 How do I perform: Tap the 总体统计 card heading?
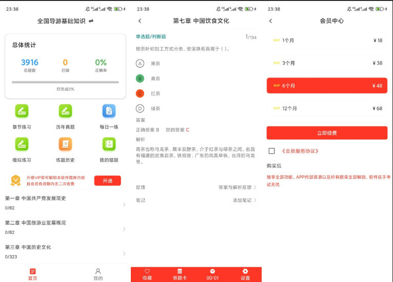coord(24,45)
